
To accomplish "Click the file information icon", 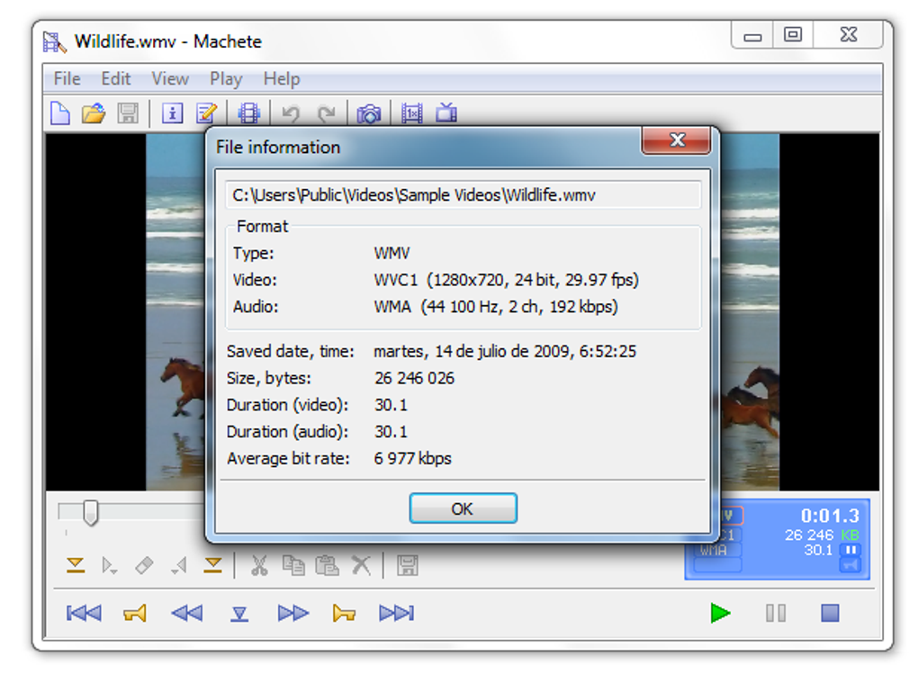I will coord(172,113).
